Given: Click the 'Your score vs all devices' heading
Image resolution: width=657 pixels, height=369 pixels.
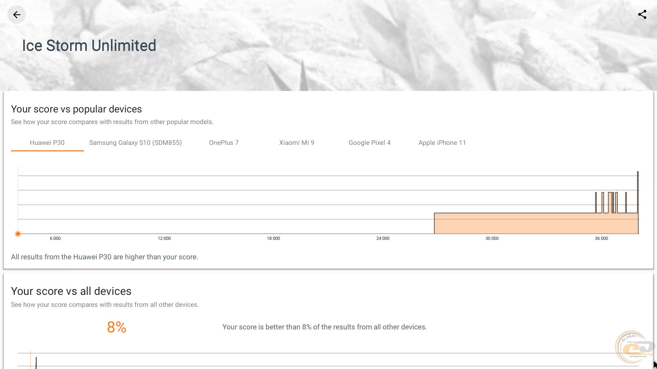Looking at the screenshot, I should pos(71,291).
